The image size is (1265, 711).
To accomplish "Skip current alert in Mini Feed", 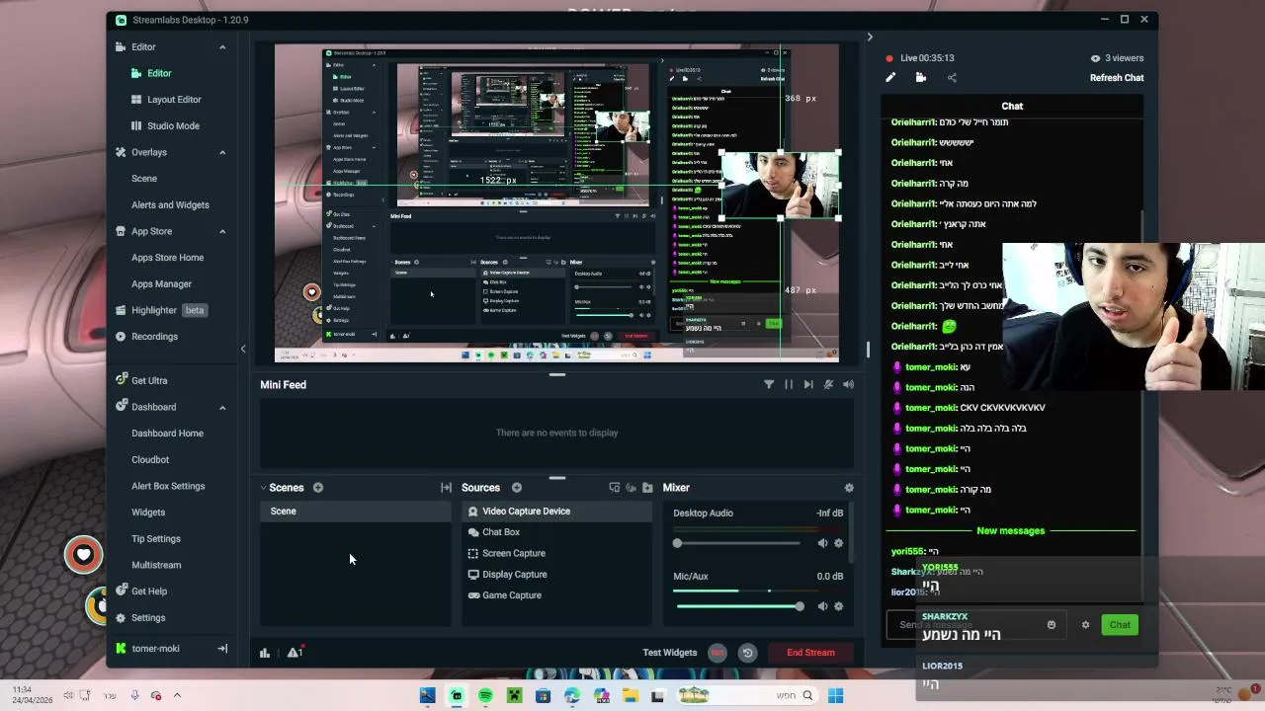I will tap(808, 385).
